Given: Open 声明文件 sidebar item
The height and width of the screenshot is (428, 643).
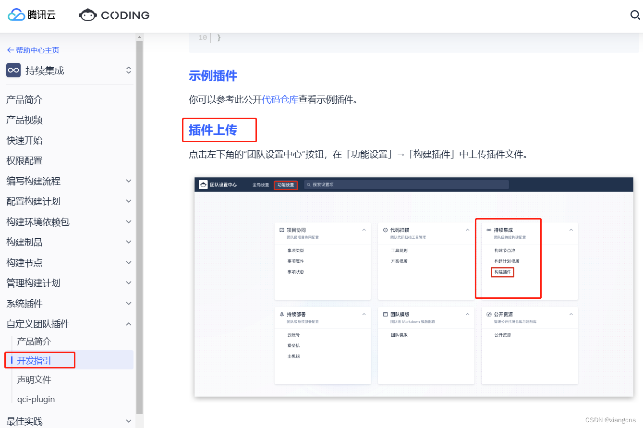Looking at the screenshot, I should pos(34,380).
